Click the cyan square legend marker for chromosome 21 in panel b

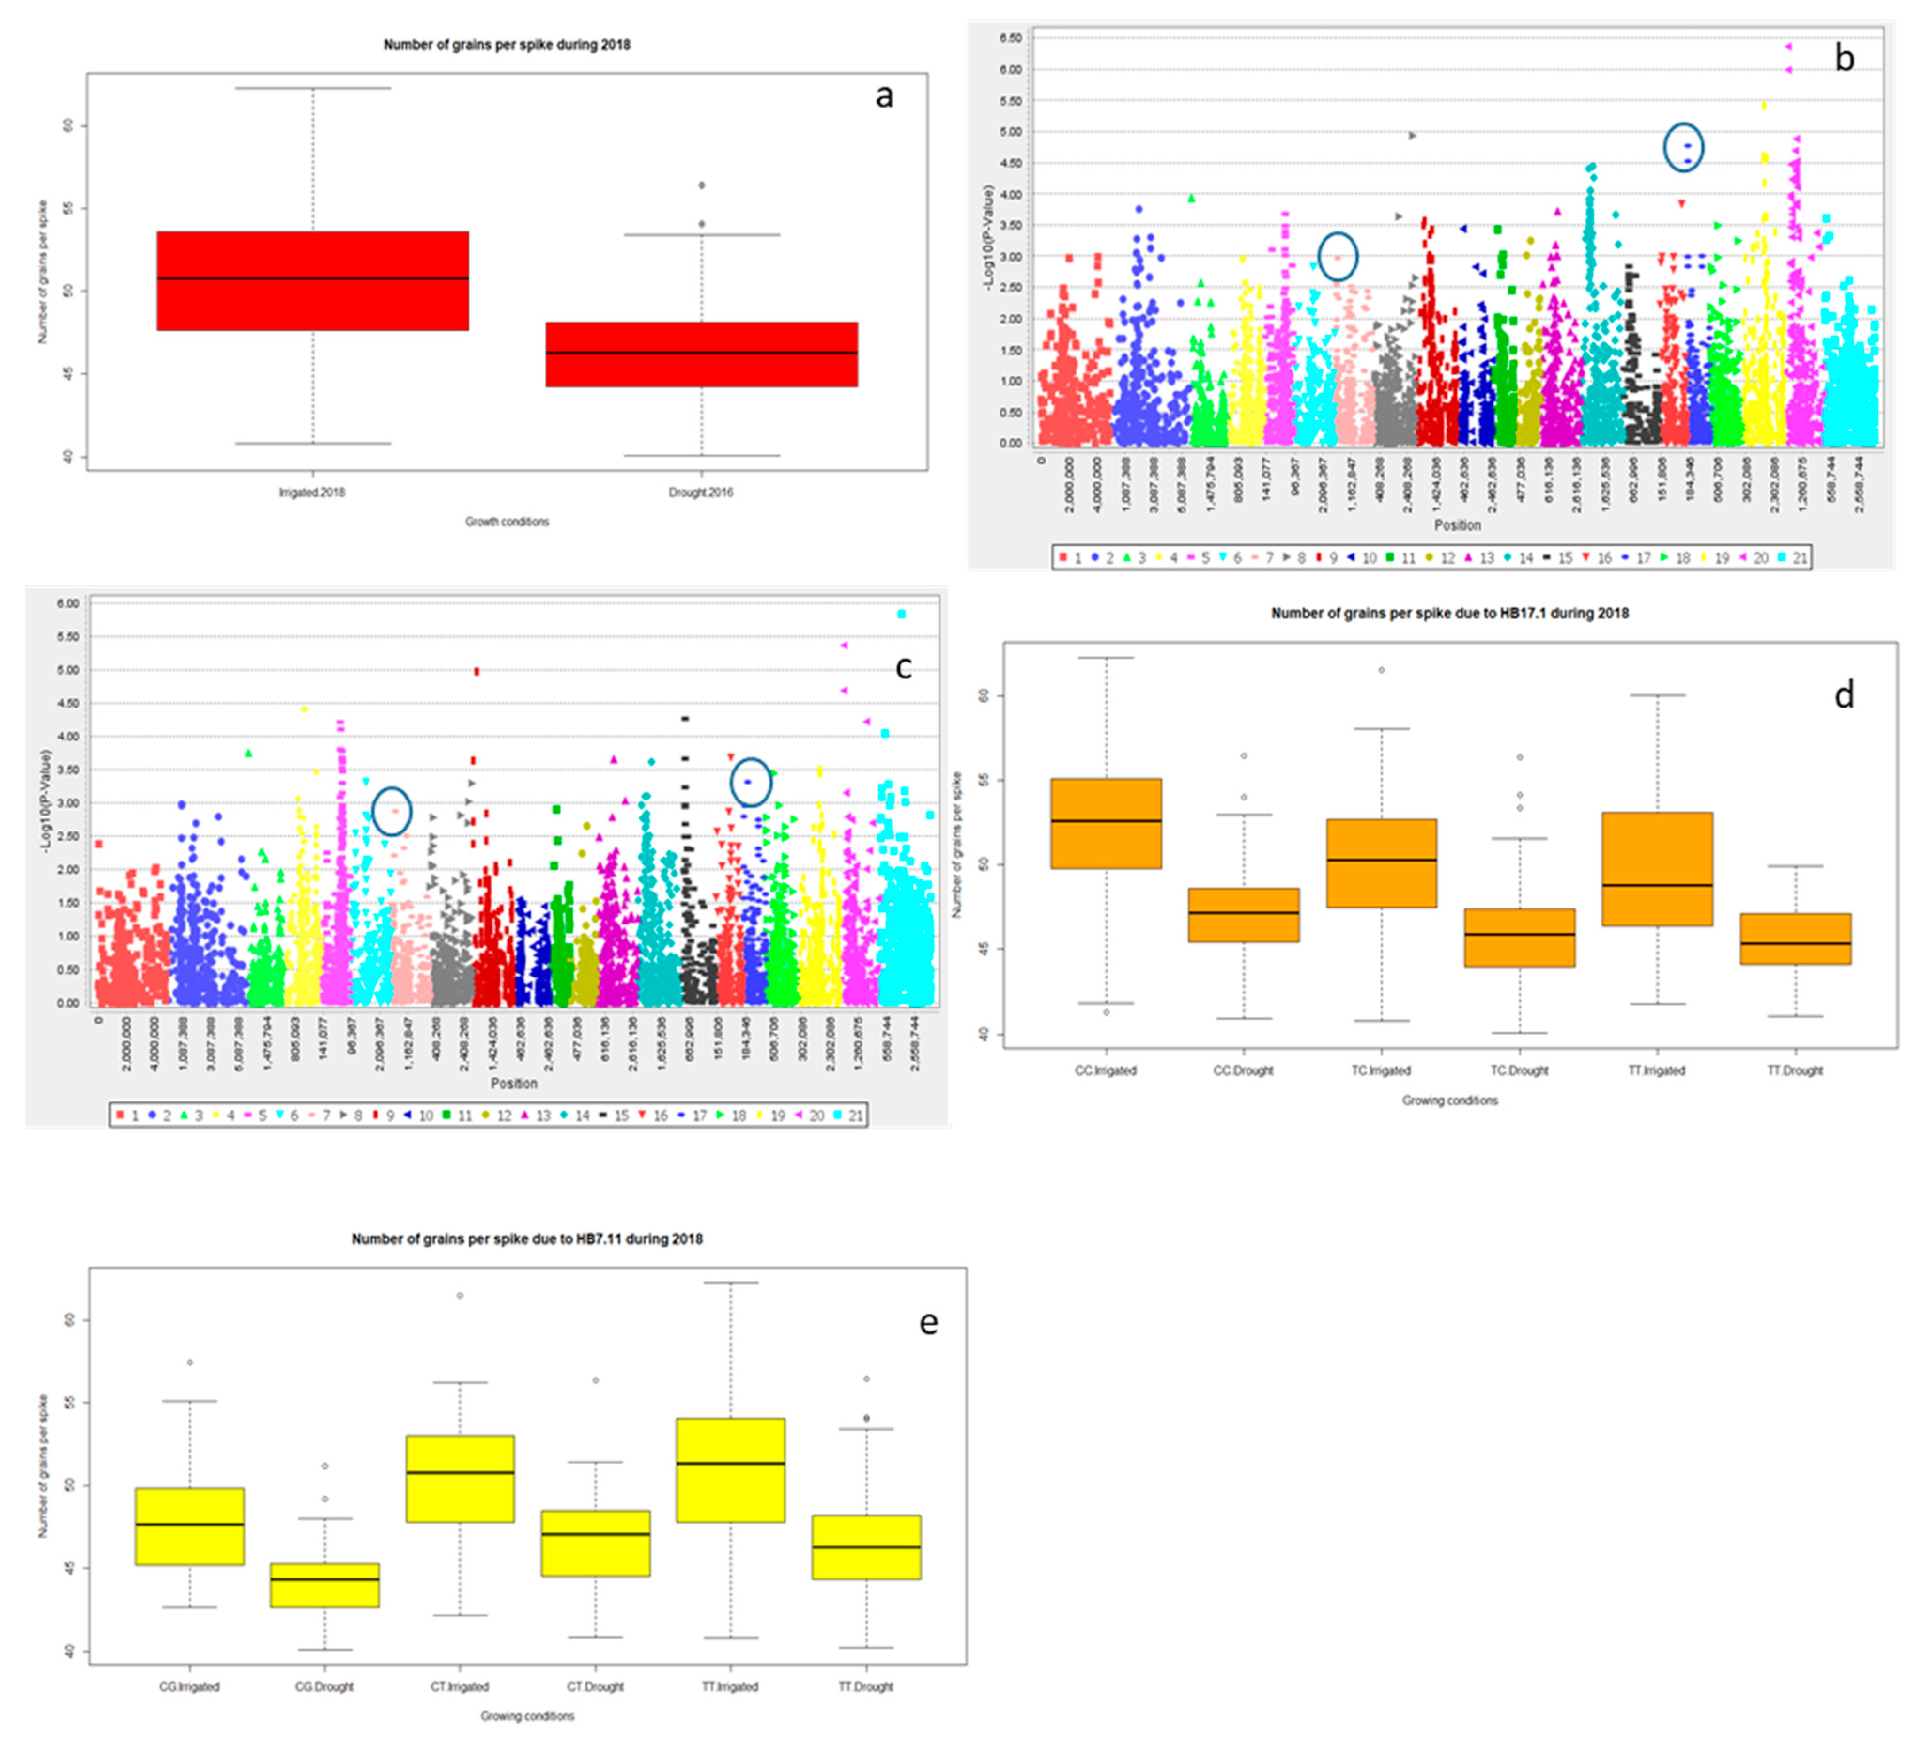tap(1781, 557)
